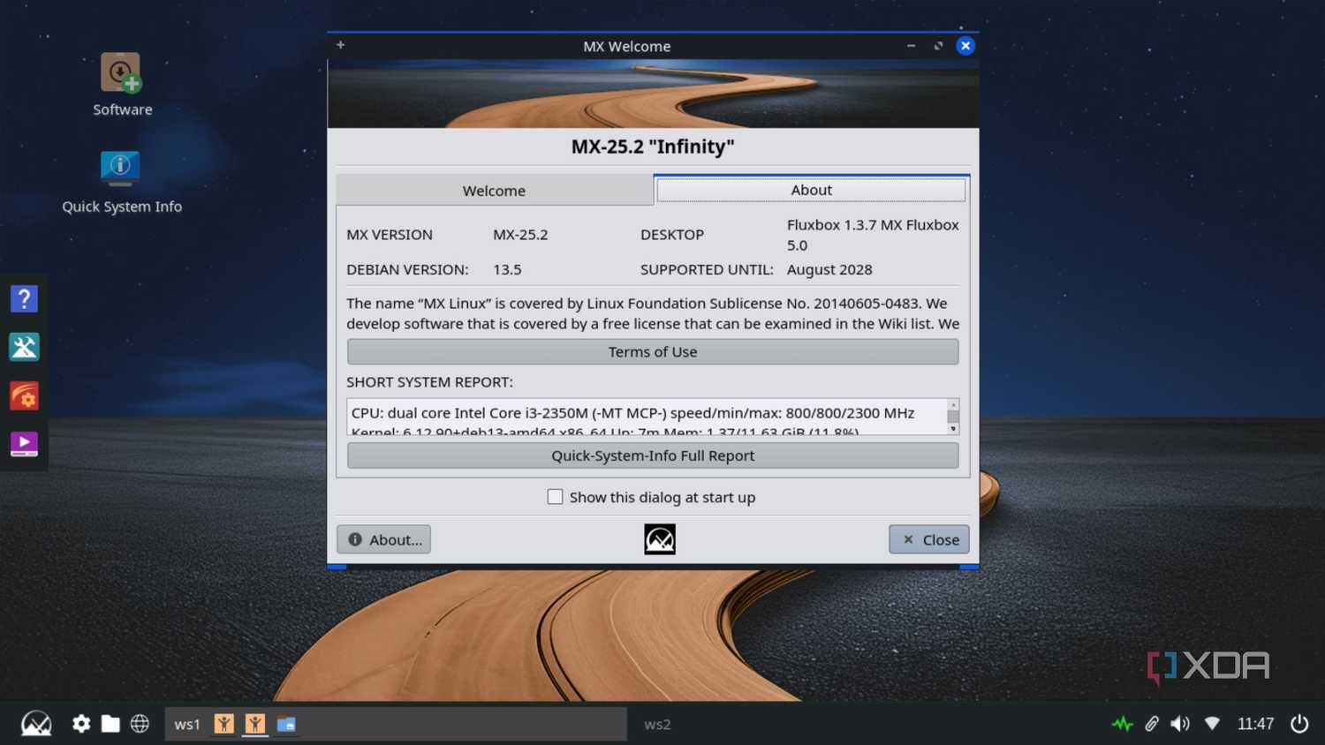Viewport: 1325px width, 745px height.
Task: Click the "August 2028" supported until value
Action: pyautogui.click(x=829, y=270)
